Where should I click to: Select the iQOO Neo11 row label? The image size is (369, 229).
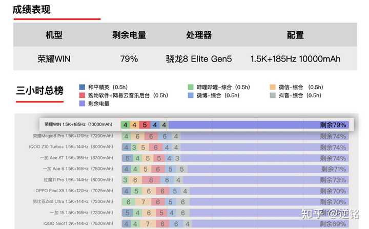[78, 223]
